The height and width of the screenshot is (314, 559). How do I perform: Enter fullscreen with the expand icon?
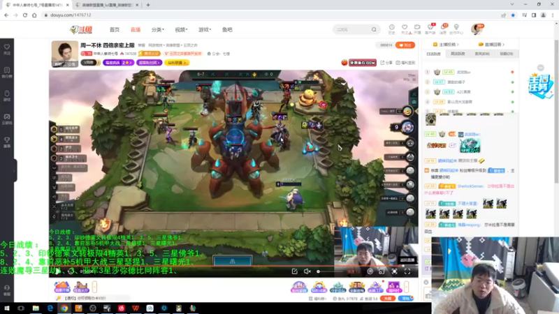click(x=407, y=271)
